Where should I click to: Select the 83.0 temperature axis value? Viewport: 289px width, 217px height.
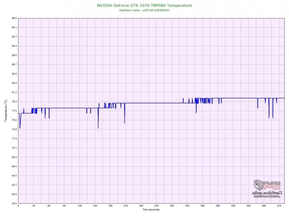(x=14, y=83)
